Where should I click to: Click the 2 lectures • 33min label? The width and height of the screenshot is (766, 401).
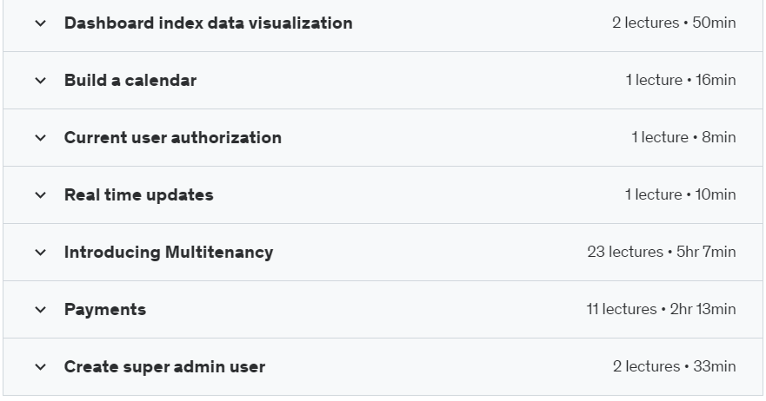click(674, 366)
